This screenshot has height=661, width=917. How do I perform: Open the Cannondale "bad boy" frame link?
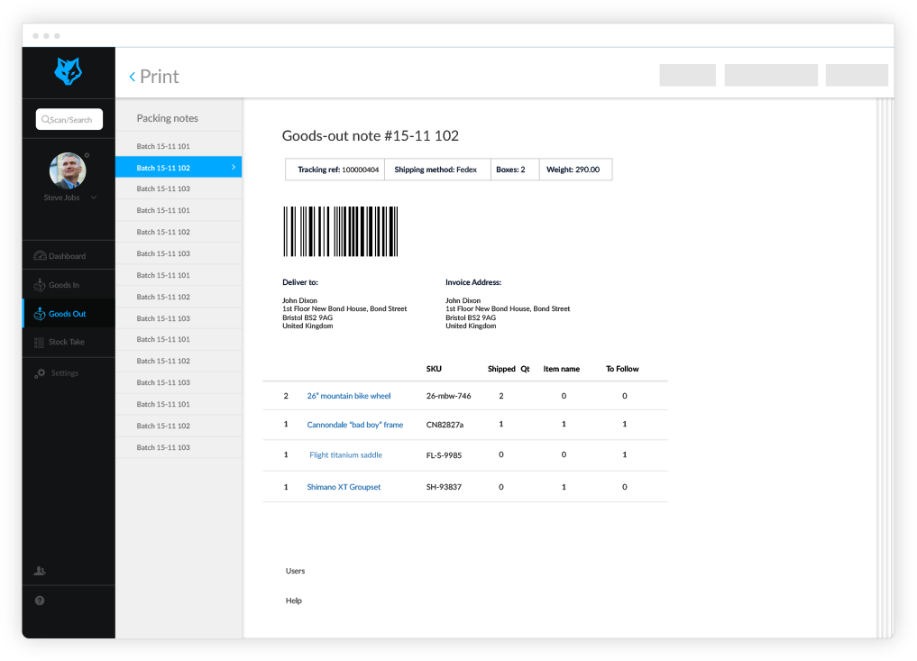tap(354, 425)
